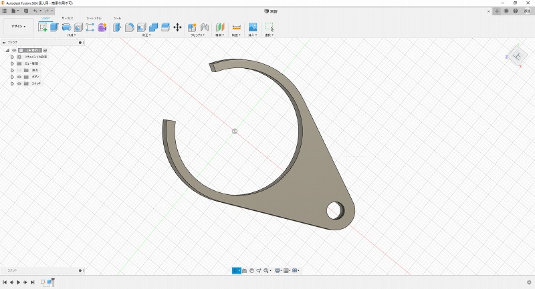This screenshot has width=535, height=289.
Task: Expand the Document Settings node
Action: click(x=12, y=57)
